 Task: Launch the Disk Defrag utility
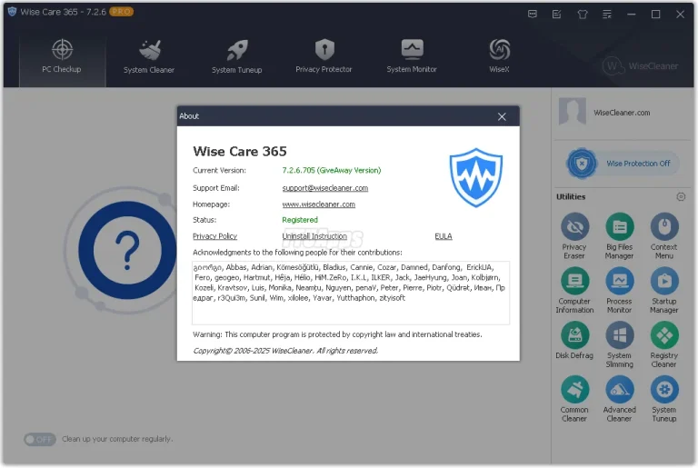574,337
